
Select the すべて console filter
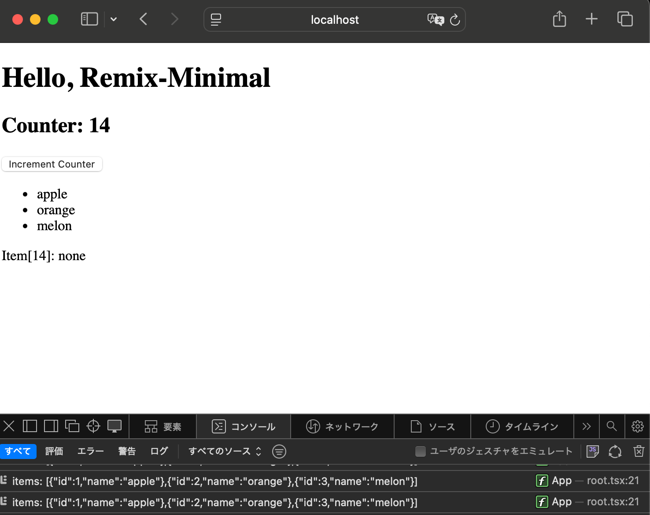pyautogui.click(x=18, y=451)
